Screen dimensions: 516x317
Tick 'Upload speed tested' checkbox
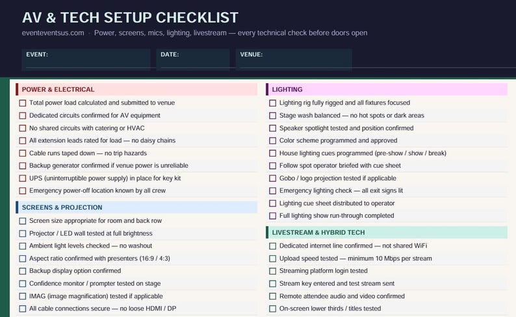click(x=272, y=259)
